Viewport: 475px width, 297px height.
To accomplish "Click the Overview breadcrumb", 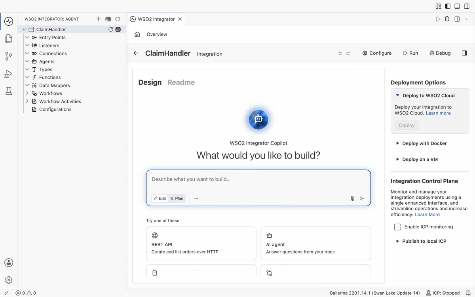I will pyautogui.click(x=157, y=34).
